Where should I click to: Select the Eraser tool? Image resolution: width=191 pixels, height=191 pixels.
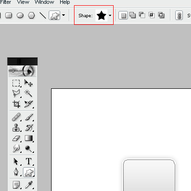16,138
